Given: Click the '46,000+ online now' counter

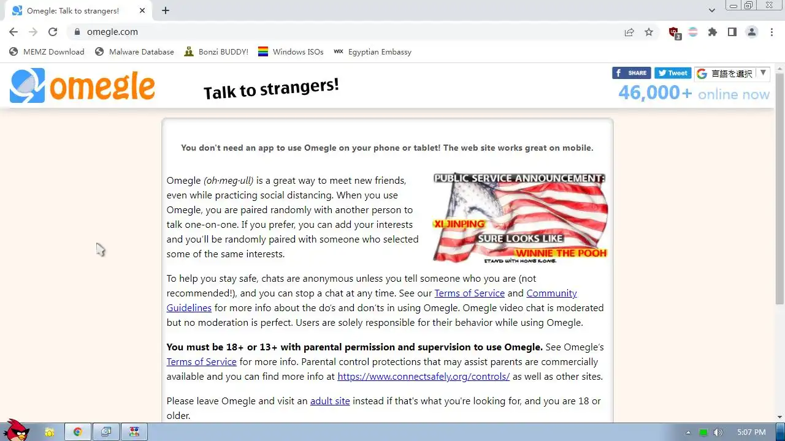Looking at the screenshot, I should pos(694,92).
